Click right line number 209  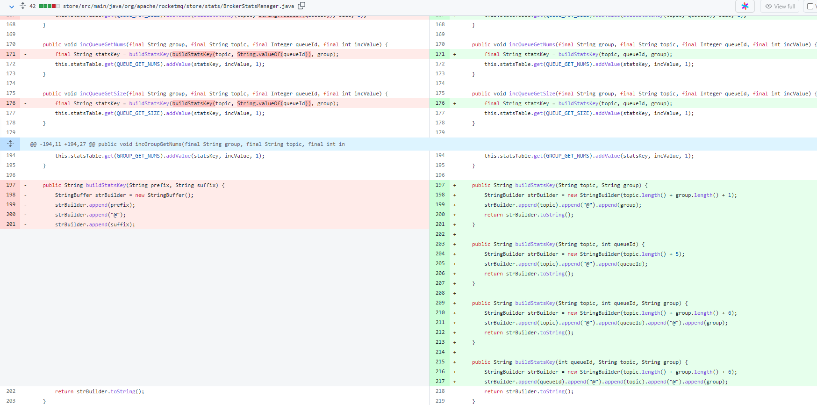point(440,303)
